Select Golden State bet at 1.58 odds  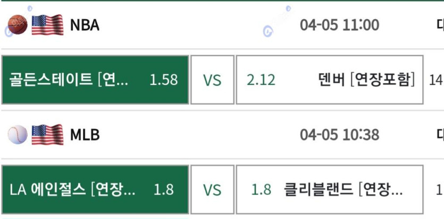(95, 80)
